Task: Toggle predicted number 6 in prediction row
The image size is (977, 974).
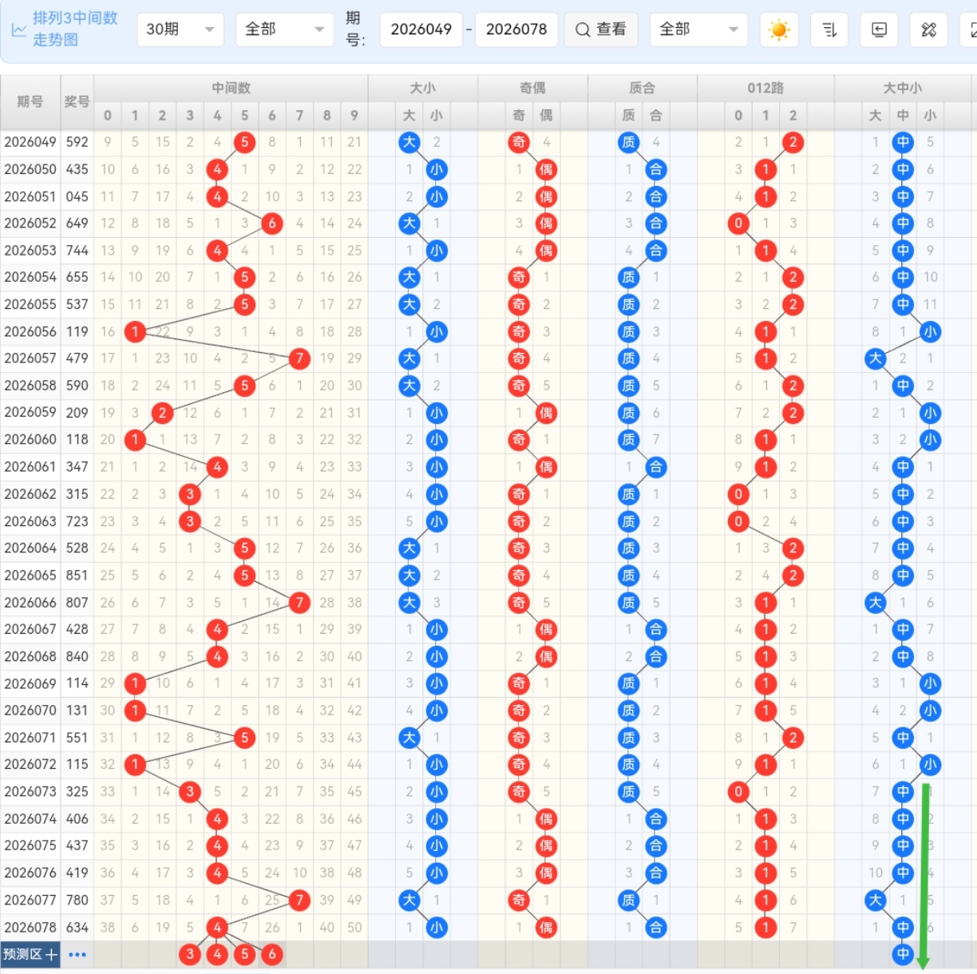Action: [272, 954]
